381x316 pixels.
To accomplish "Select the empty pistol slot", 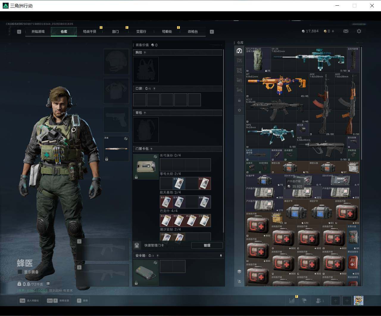I will 116,120.
